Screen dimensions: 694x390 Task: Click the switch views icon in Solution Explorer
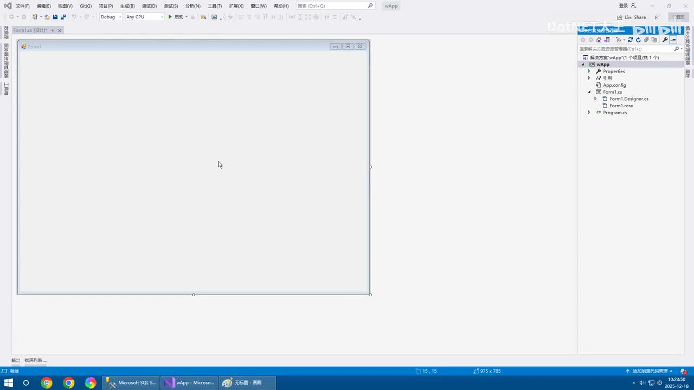[607, 40]
